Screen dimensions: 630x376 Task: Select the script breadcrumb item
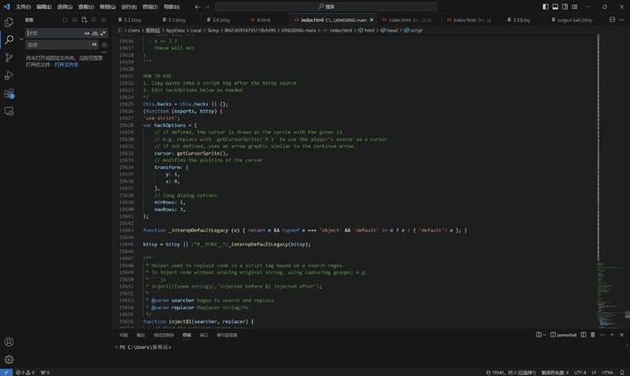(x=416, y=31)
